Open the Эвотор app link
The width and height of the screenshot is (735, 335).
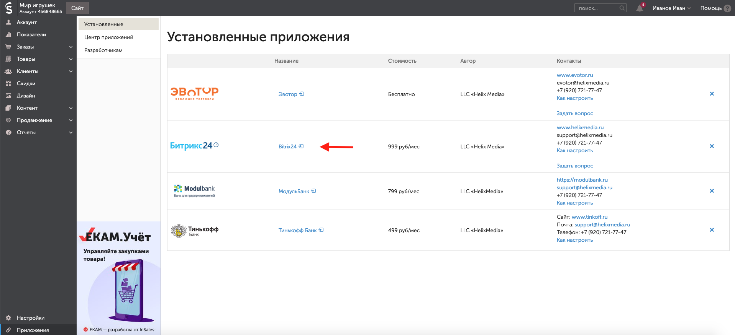(288, 94)
